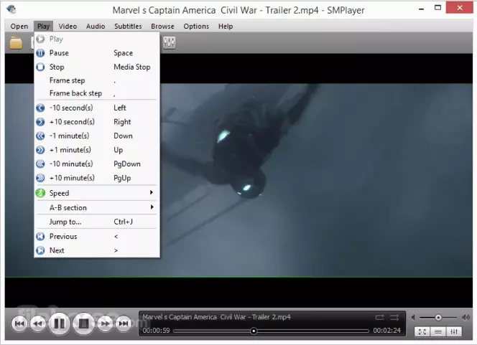Image resolution: width=477 pixels, height=345 pixels.
Task: Mute using the small speaker icon
Action: [413, 318]
